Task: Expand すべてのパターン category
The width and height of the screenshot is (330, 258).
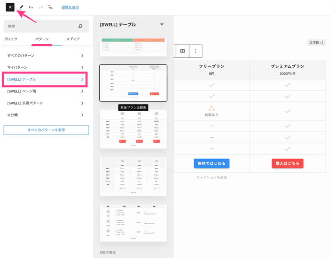Action: coord(46,55)
